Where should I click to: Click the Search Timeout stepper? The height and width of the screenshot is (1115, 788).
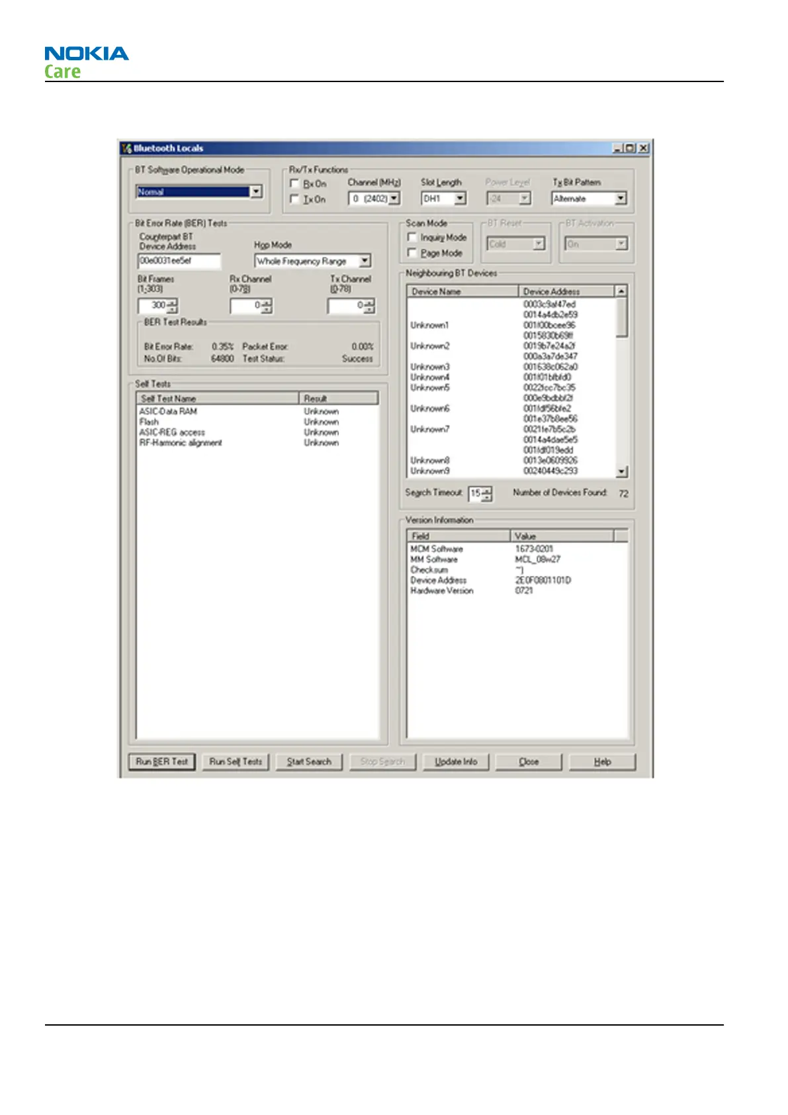click(480, 493)
